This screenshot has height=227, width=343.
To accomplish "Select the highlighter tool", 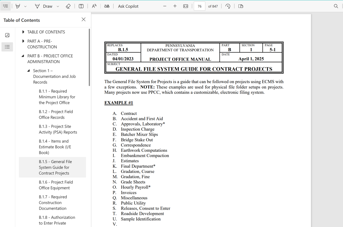I will (18, 6).
